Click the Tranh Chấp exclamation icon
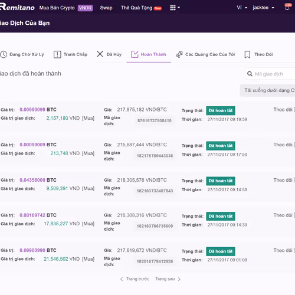295x295 pixels. [57, 54]
